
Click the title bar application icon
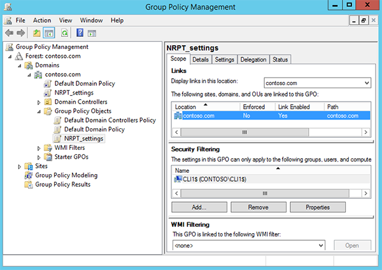8,7
